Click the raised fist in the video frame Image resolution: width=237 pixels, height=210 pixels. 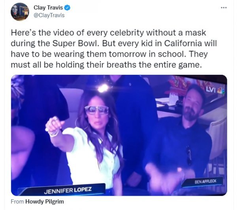(x=53, y=125)
